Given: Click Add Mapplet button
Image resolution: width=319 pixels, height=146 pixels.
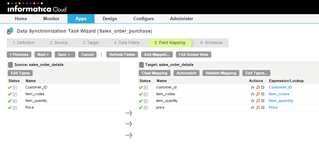Looking at the screenshot, I should click(157, 54).
